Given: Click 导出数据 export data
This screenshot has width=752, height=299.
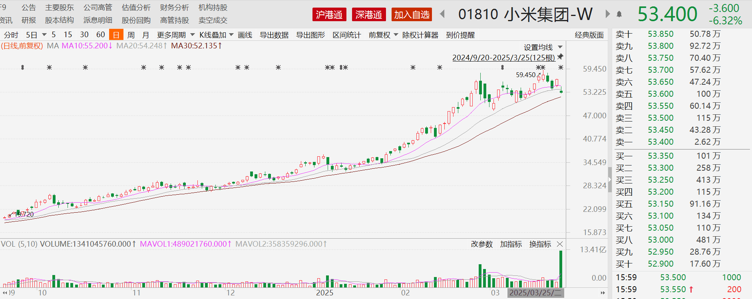Looking at the screenshot, I should tap(274, 35).
